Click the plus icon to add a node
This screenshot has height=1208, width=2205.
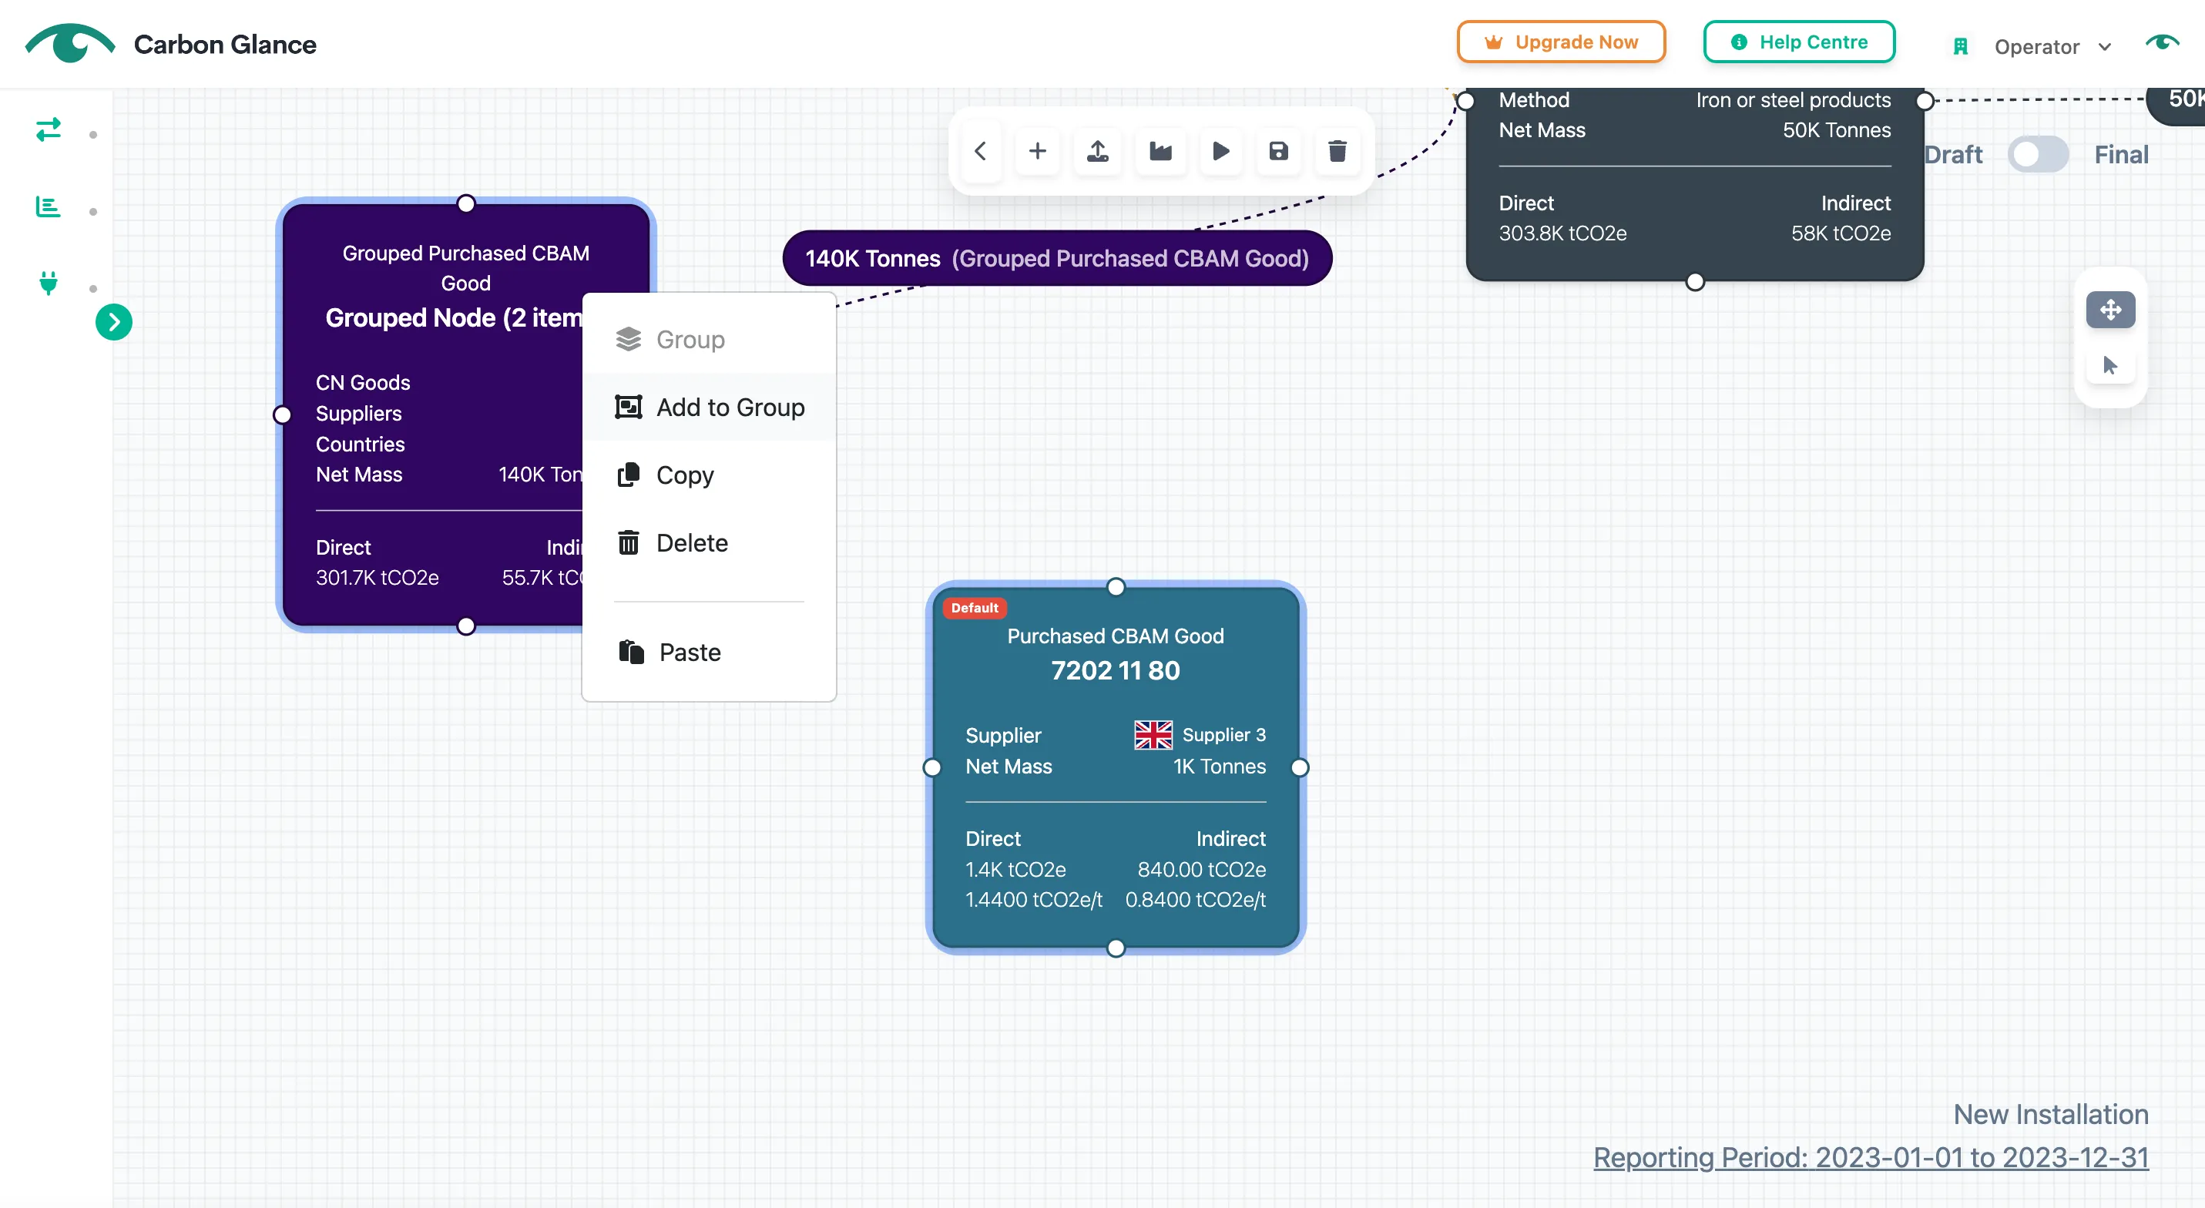point(1038,152)
